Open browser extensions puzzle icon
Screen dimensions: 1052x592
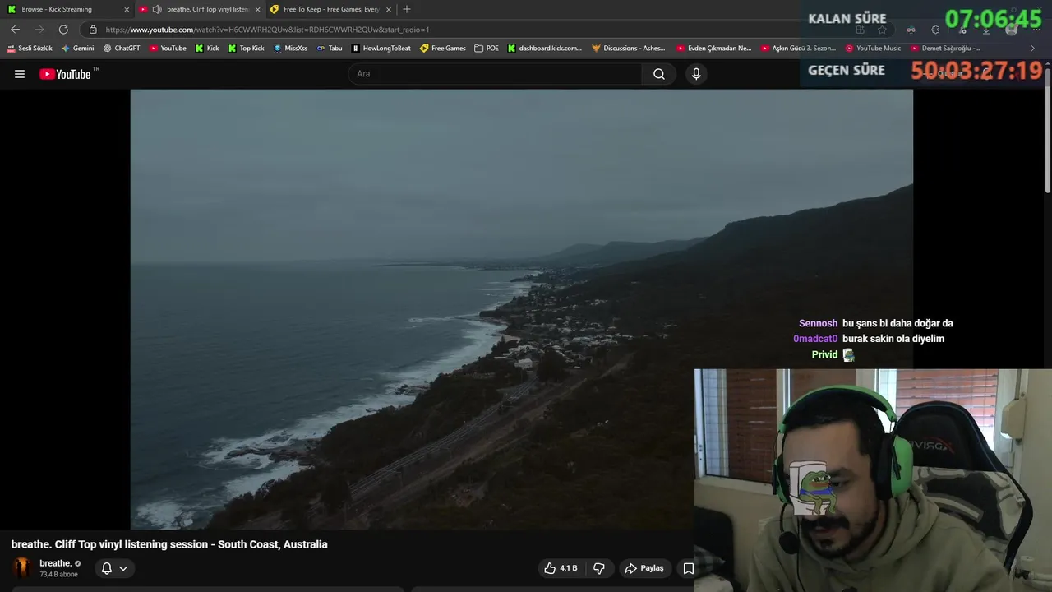(x=935, y=30)
